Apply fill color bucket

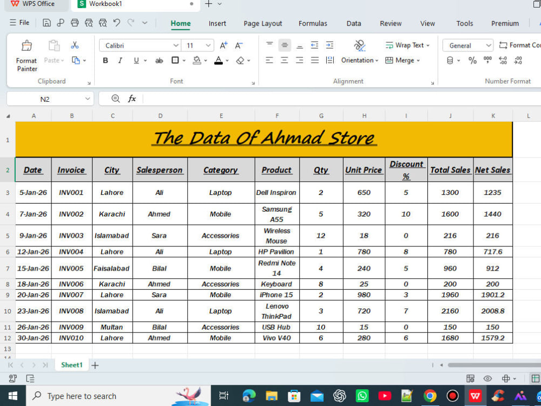[197, 61]
